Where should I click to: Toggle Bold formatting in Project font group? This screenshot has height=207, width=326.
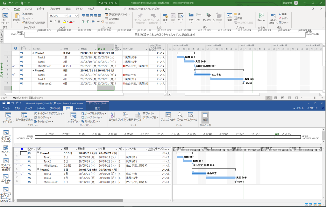[x=51, y=21]
